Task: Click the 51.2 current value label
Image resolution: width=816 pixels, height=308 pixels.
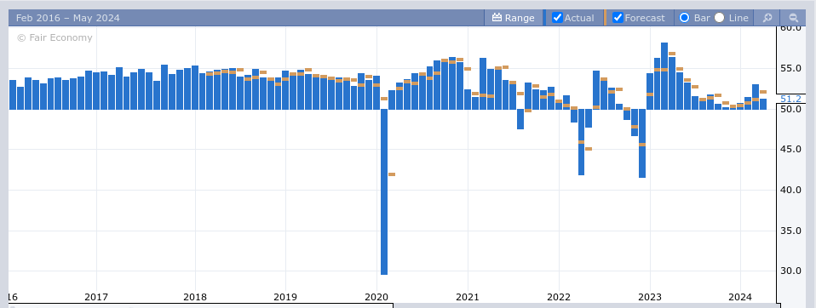Action: coord(790,99)
